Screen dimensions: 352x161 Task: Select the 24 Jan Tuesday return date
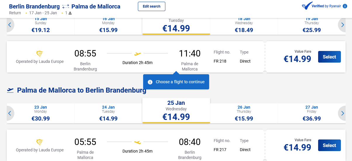click(108, 113)
